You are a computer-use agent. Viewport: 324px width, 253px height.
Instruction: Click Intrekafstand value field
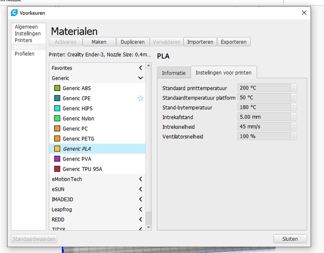pos(264,117)
